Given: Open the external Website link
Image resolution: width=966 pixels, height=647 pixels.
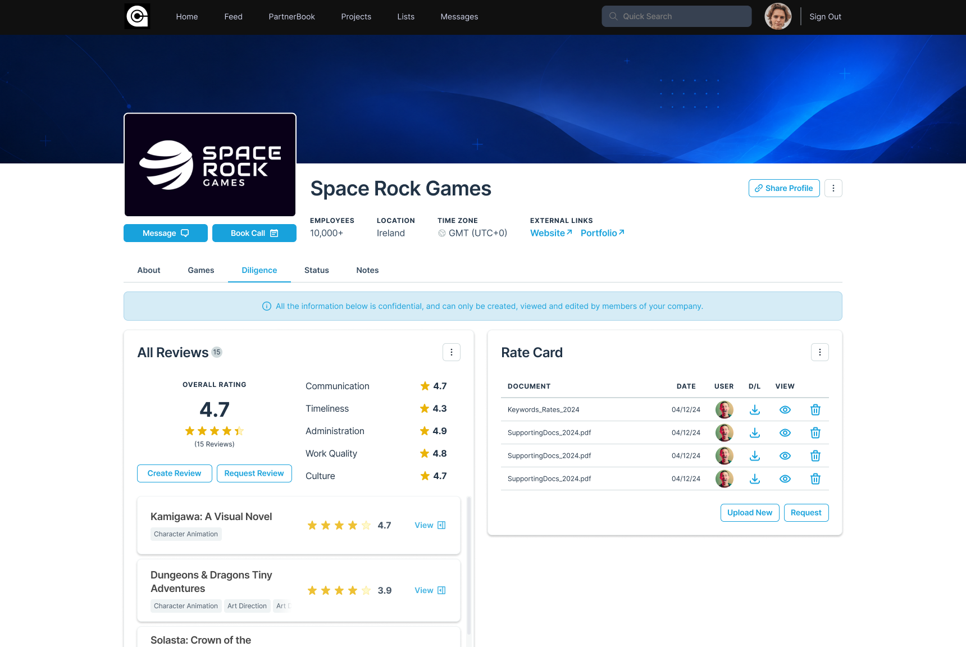Looking at the screenshot, I should pos(551,233).
